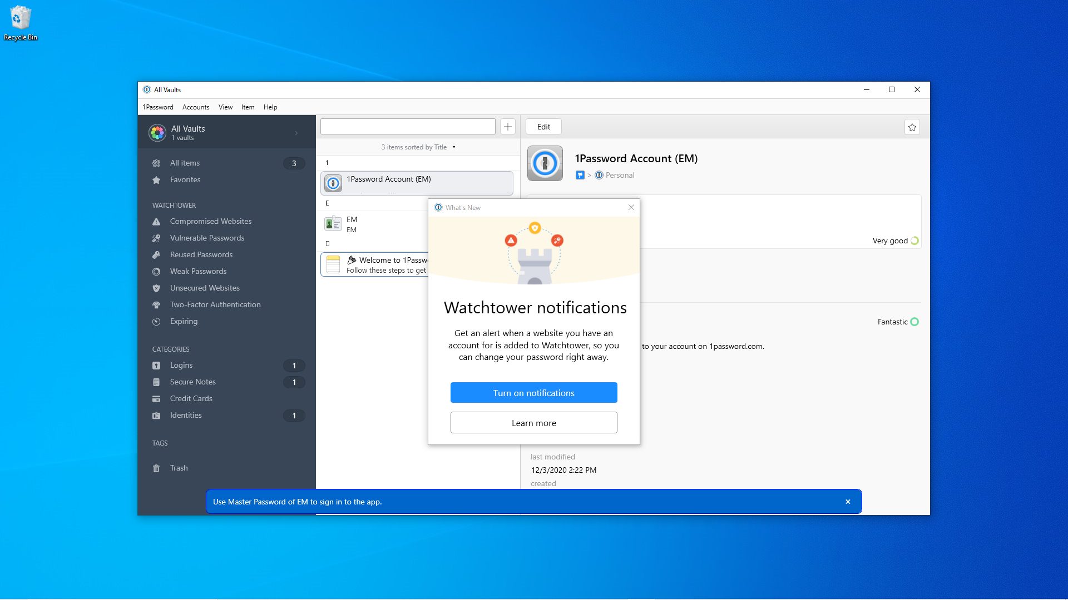Select the All items gear icon

(x=156, y=163)
